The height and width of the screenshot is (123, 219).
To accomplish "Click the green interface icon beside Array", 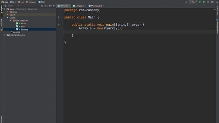I will (x=17, y=24).
